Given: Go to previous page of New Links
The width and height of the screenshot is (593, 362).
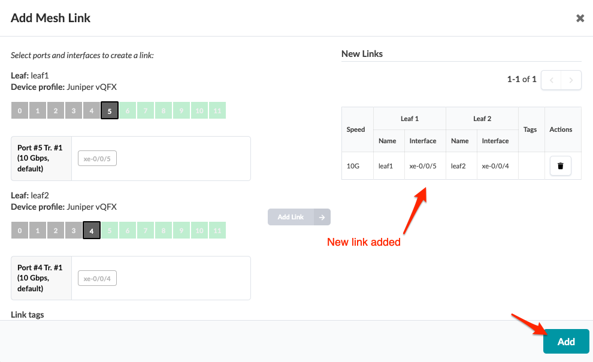Looking at the screenshot, I should click(x=551, y=80).
